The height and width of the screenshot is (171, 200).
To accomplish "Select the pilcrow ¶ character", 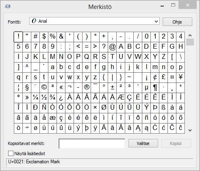I will pos(155,88).
